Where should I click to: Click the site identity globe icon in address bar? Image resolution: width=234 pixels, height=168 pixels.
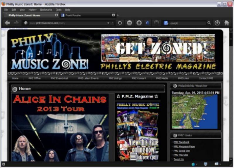pos(26,23)
